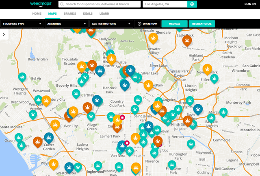
Task: Select teal pin above Village Green
Action: click(91, 116)
